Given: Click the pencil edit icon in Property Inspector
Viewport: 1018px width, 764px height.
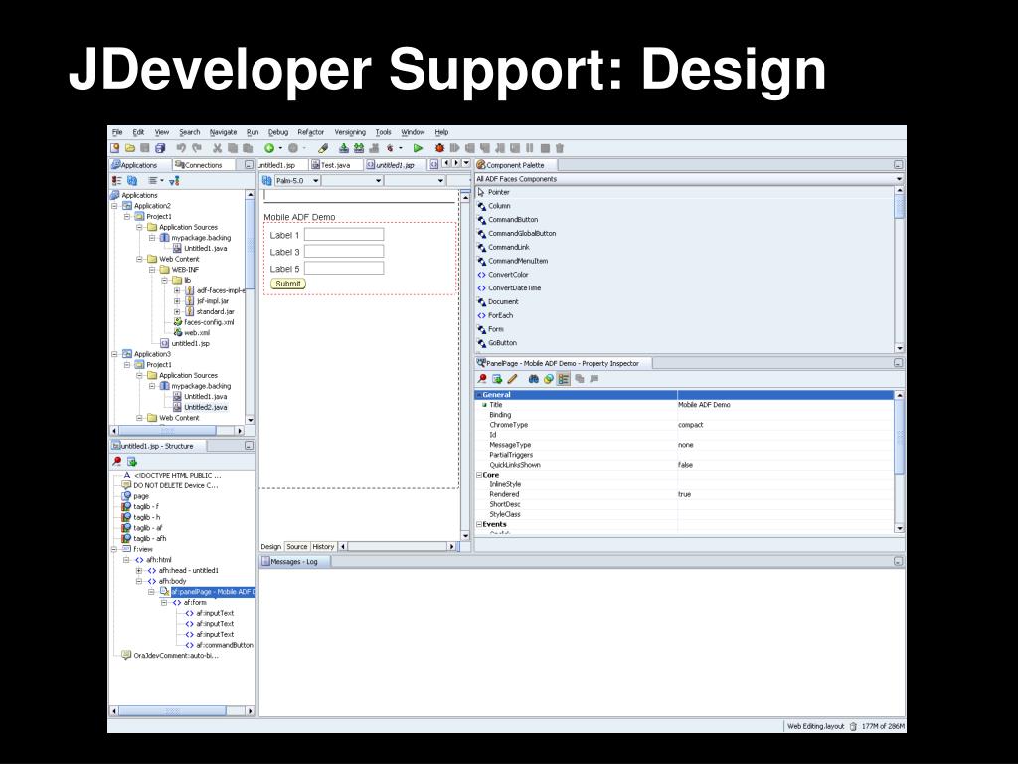Looking at the screenshot, I should [x=513, y=379].
